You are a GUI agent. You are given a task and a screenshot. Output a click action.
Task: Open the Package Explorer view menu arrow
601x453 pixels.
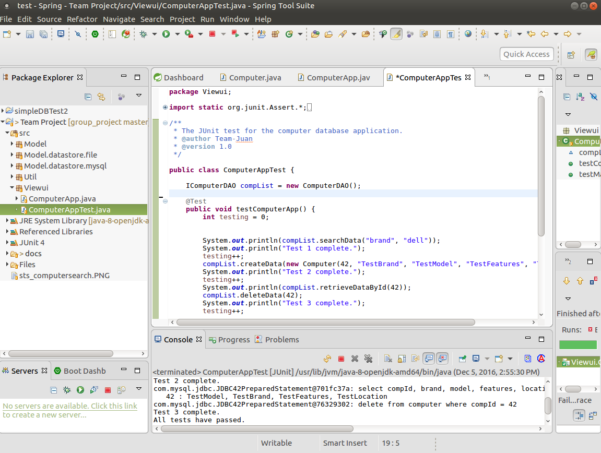click(x=139, y=96)
